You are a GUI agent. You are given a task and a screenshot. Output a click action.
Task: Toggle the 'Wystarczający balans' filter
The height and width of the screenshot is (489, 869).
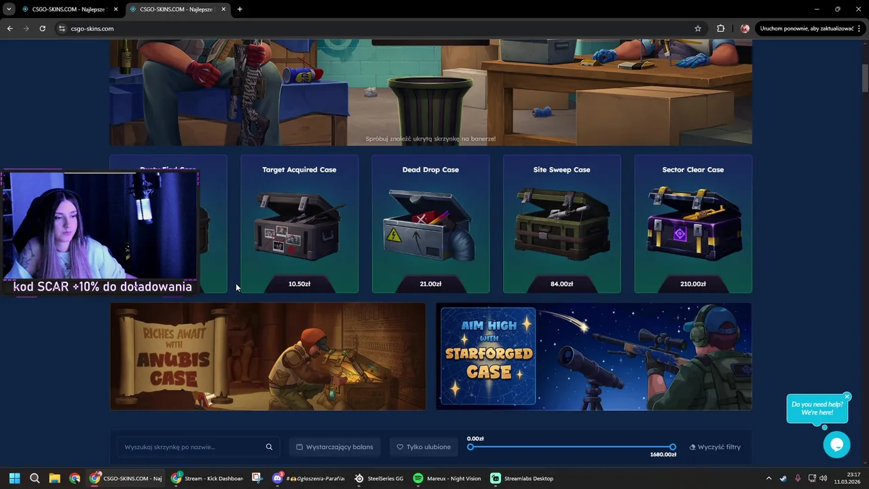click(335, 447)
